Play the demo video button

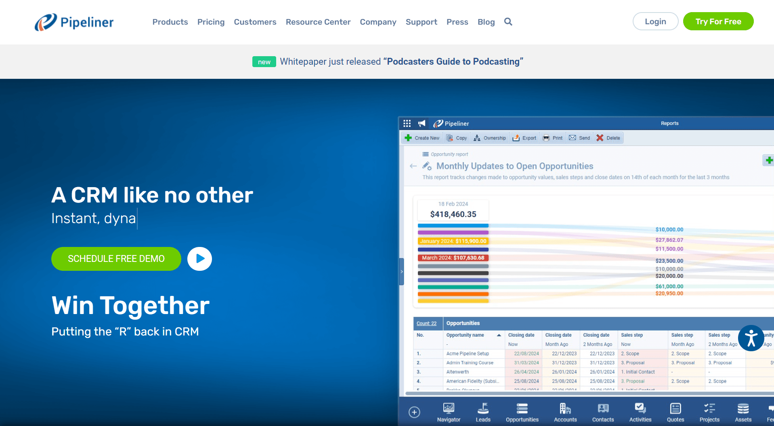199,259
